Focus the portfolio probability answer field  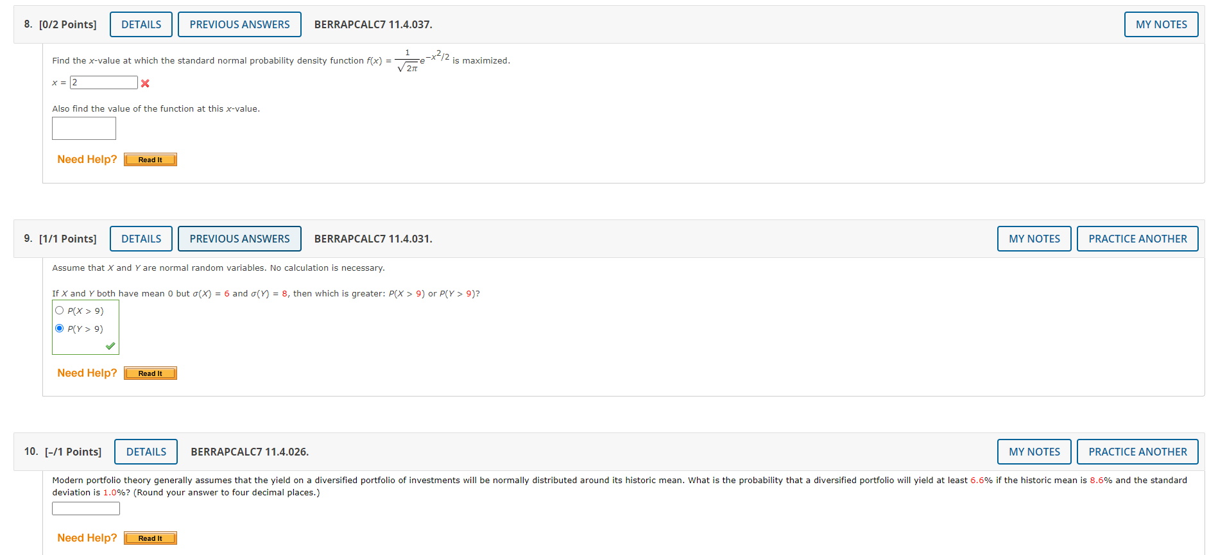tap(86, 509)
